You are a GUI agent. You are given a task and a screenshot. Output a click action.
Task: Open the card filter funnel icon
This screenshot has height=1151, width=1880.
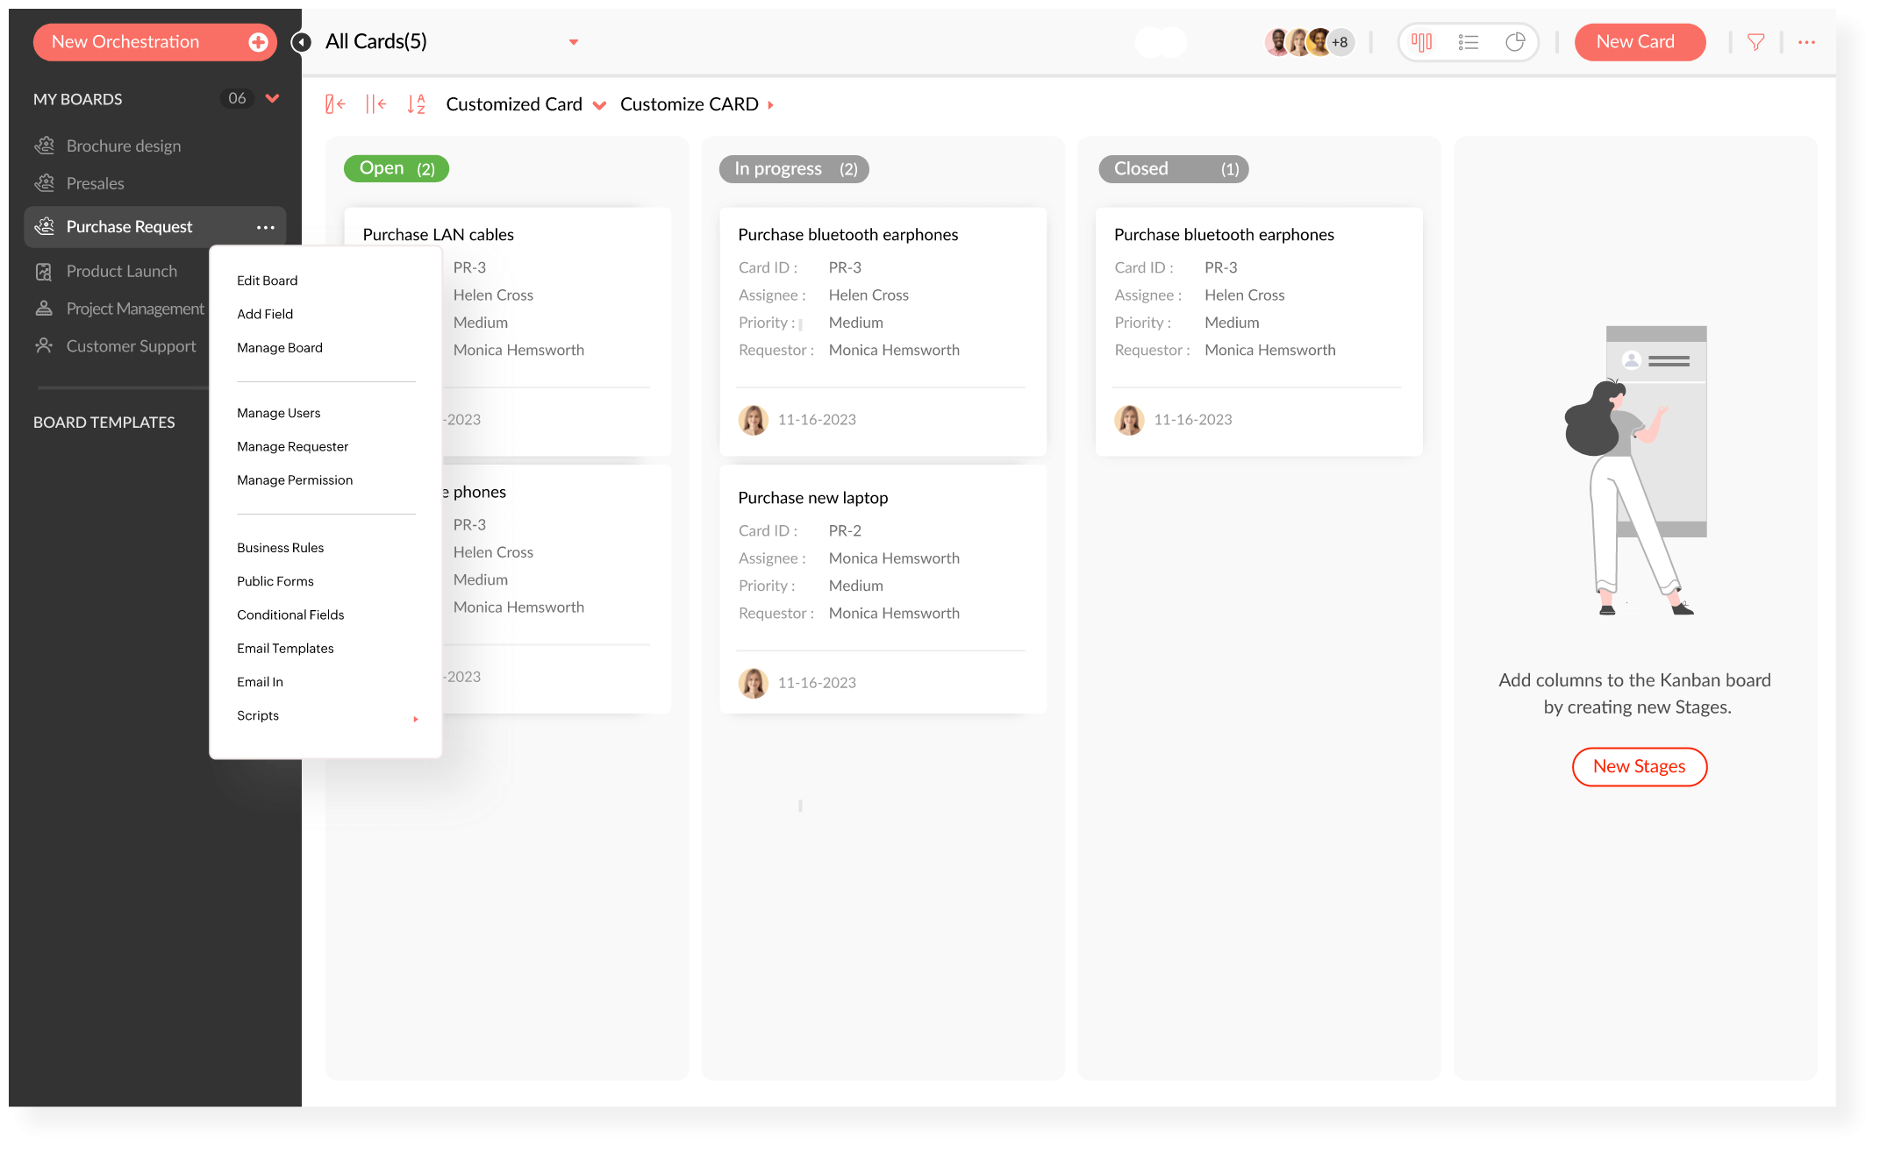coord(1755,42)
